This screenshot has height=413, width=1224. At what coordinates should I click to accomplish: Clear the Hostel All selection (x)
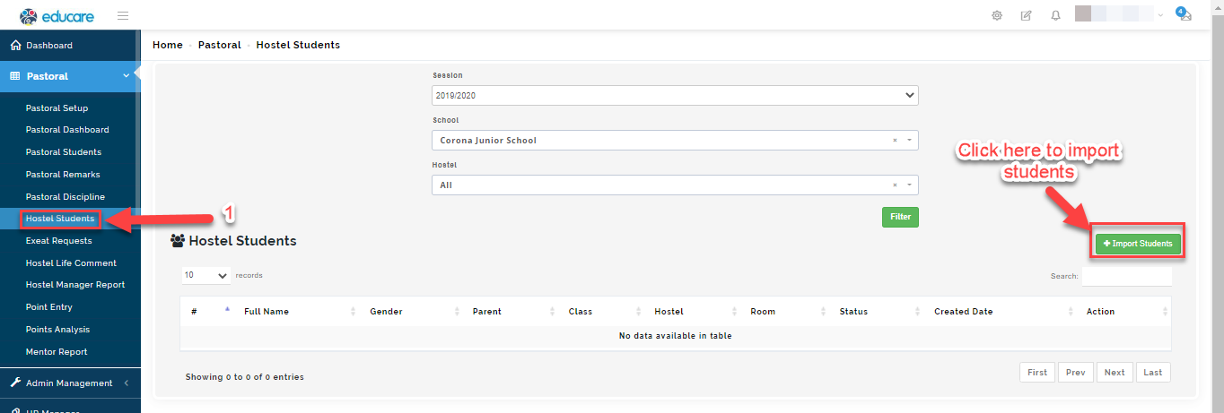point(895,185)
